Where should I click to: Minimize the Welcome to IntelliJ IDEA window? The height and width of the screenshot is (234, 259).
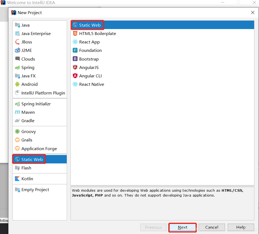(223, 2)
